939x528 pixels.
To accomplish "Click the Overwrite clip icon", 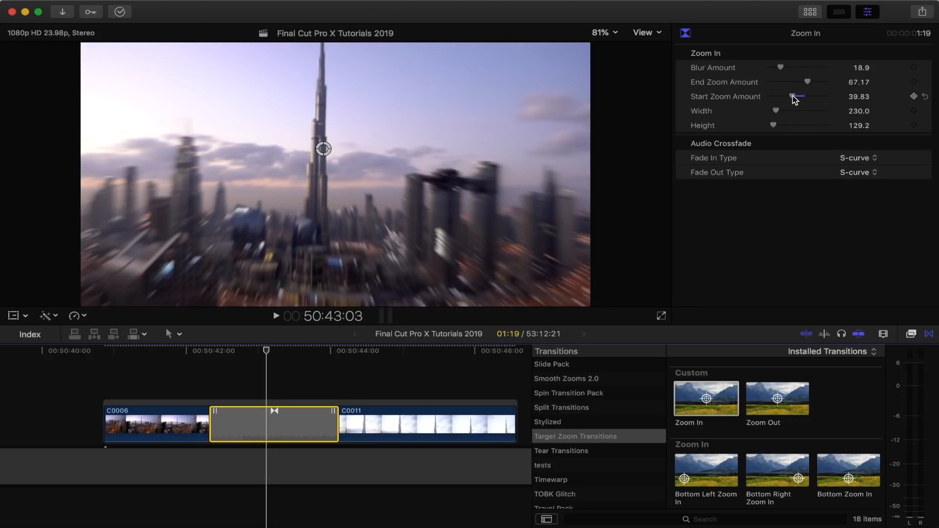I will (133, 334).
